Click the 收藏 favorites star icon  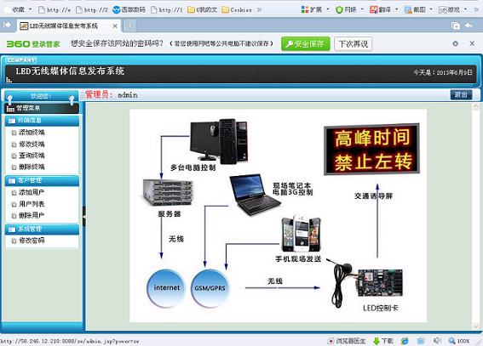pos(8,9)
